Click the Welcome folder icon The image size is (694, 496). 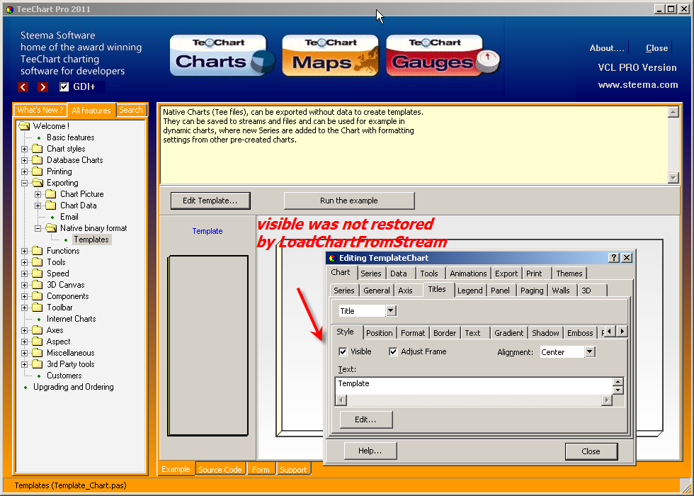pos(24,126)
